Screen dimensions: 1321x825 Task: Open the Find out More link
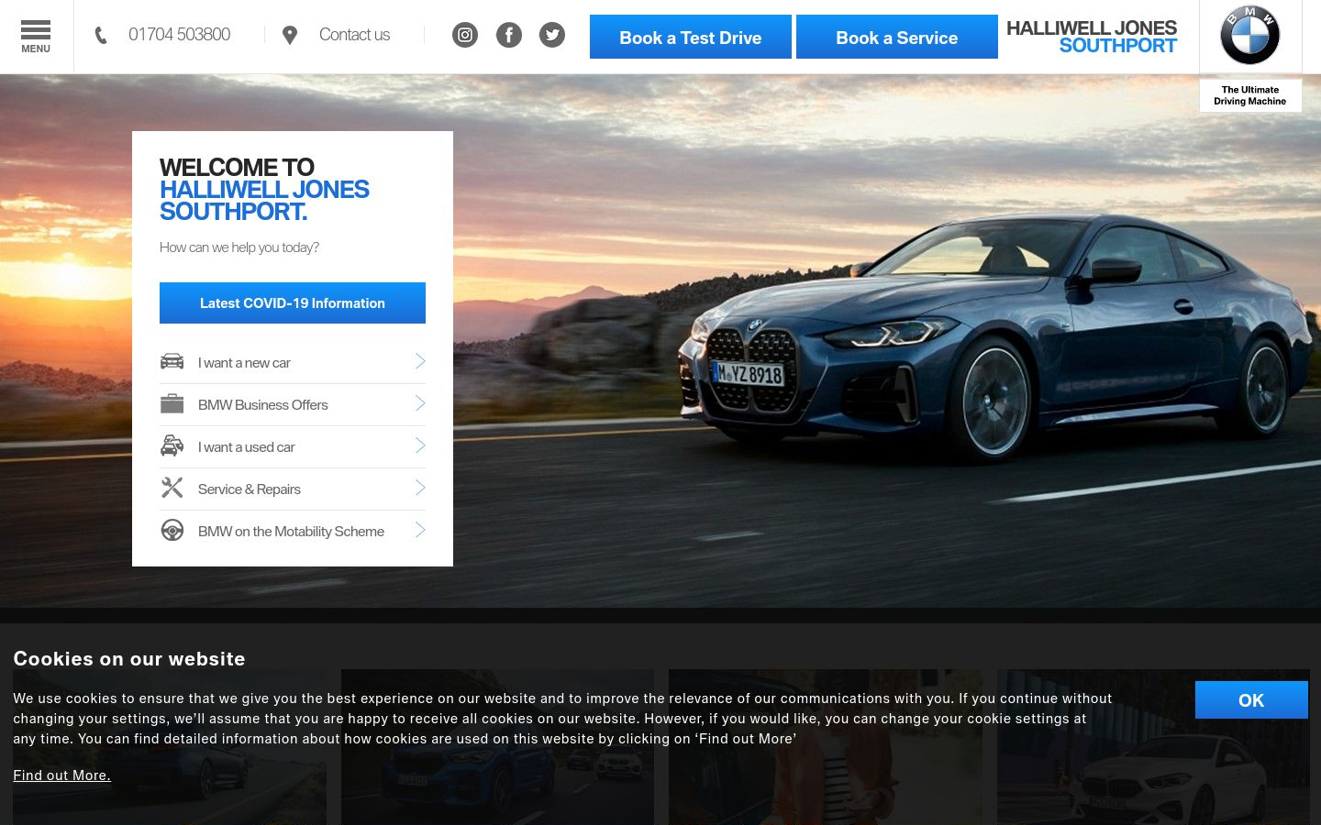click(61, 775)
